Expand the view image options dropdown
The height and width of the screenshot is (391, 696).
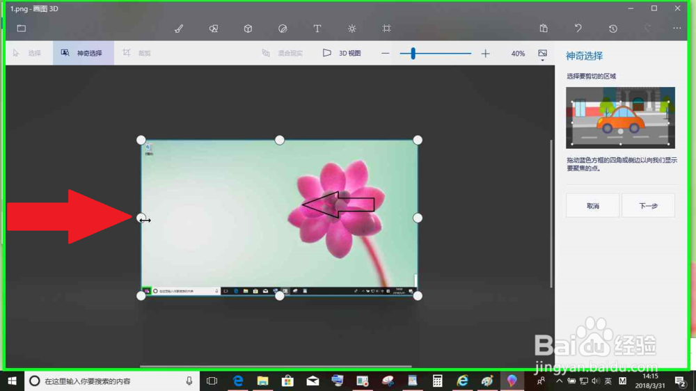coord(542,54)
